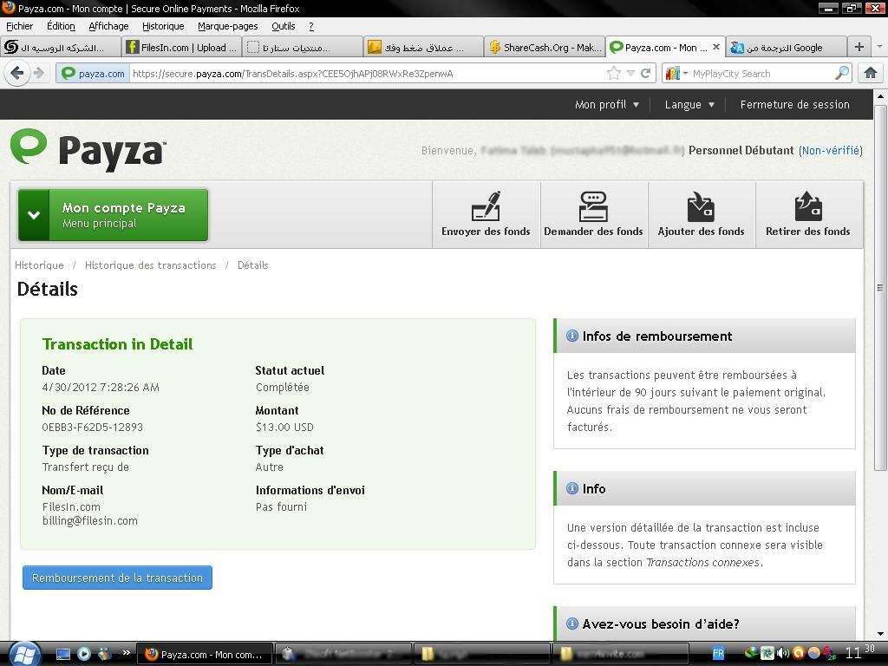Click the Payza.com taskbar button
The height and width of the screenshot is (666, 888).
tap(206, 654)
